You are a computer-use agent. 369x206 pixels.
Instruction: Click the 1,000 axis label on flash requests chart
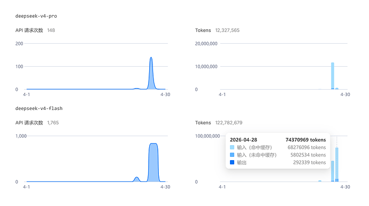tap(21, 136)
